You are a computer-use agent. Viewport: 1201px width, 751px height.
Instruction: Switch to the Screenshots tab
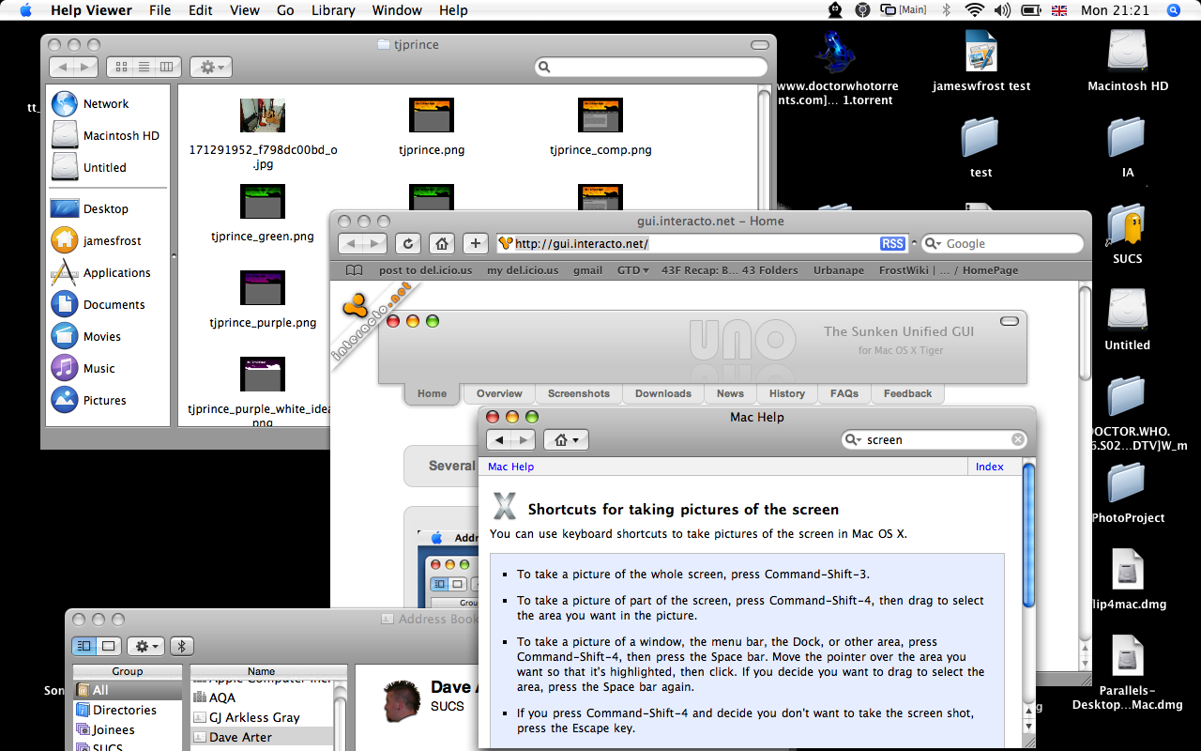click(578, 393)
